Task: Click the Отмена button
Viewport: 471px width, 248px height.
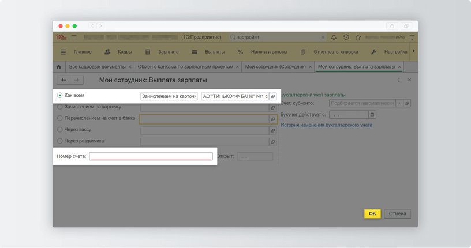Action: [397, 213]
